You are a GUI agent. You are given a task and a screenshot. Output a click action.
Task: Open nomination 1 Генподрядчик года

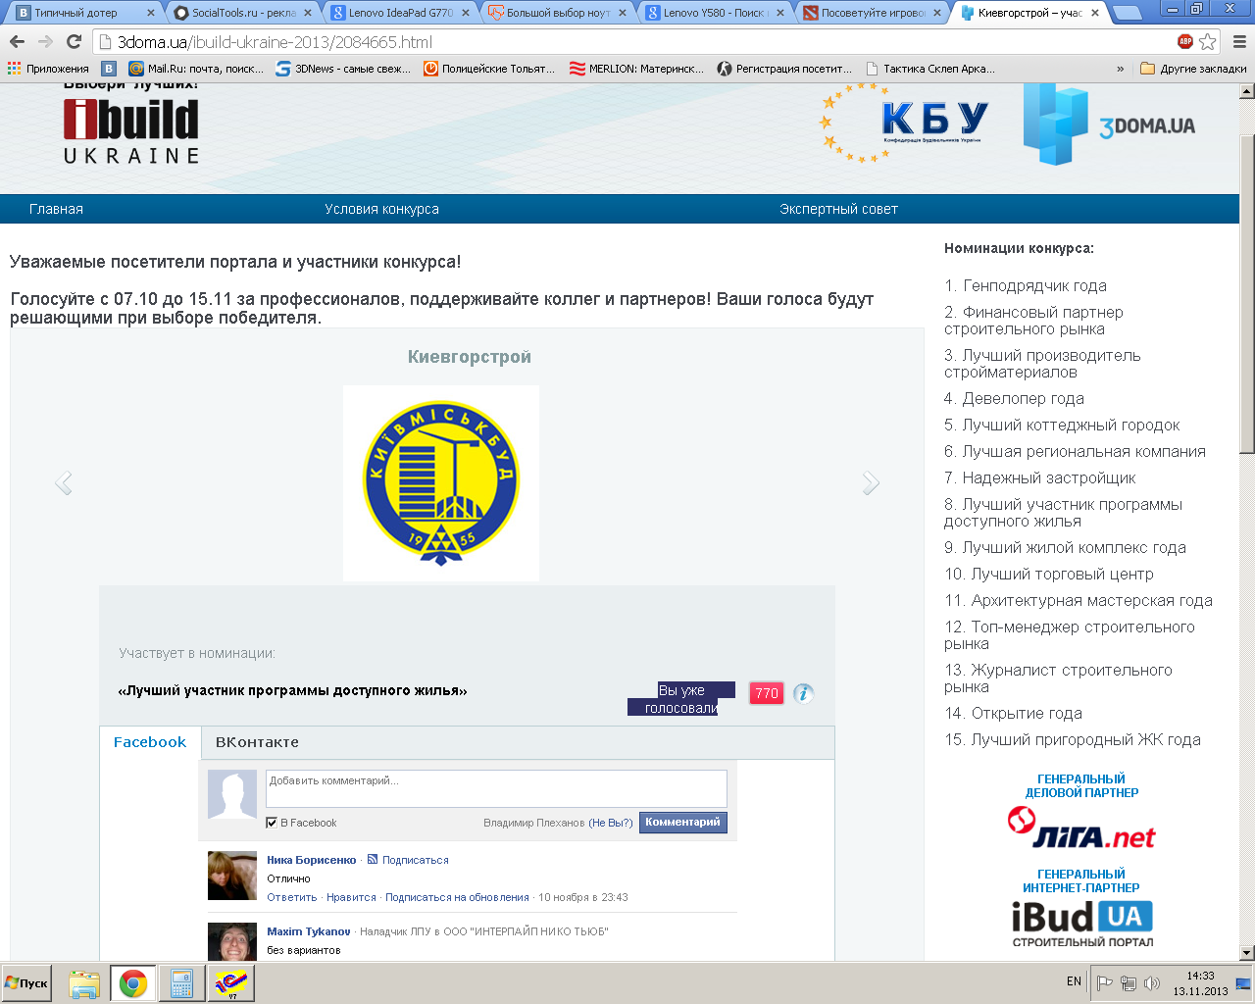point(1026,285)
